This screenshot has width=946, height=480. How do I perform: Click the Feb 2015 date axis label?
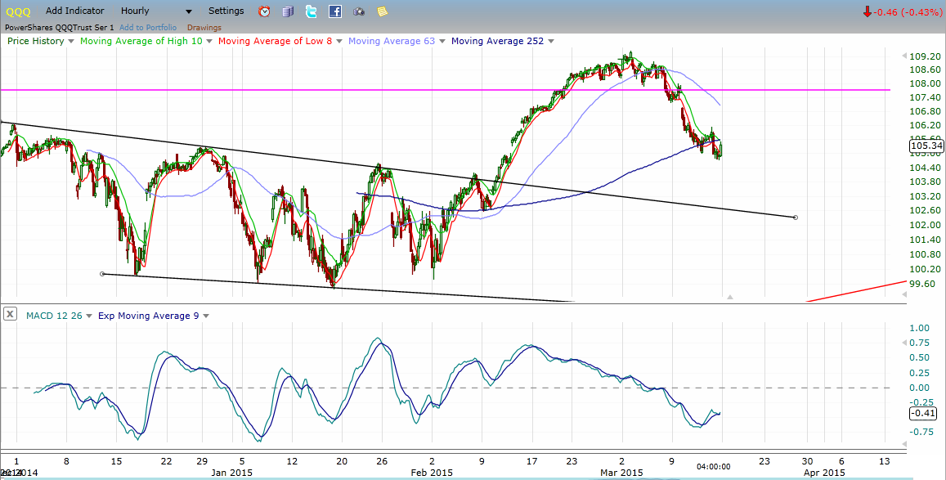pos(432,473)
